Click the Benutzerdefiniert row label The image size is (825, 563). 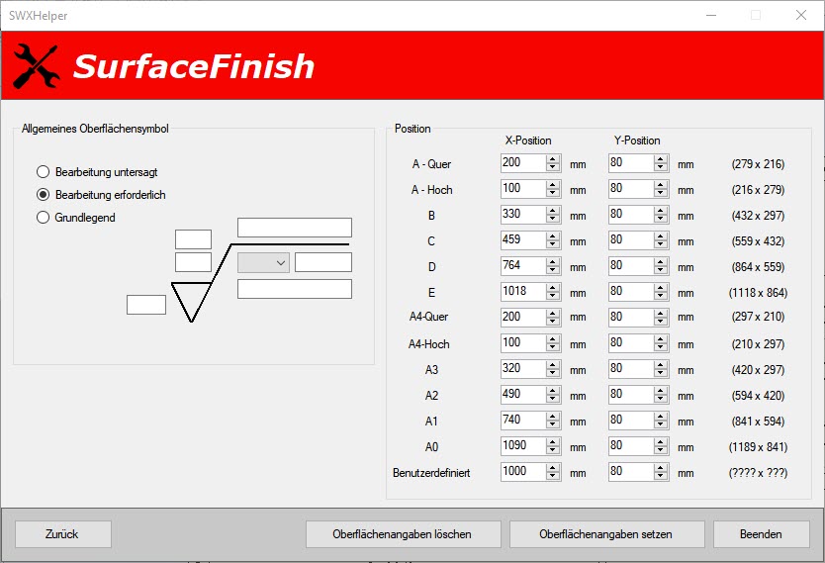431,473
